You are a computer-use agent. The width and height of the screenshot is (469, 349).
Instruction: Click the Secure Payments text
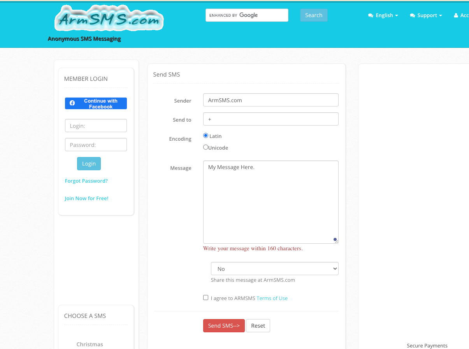coord(427,346)
